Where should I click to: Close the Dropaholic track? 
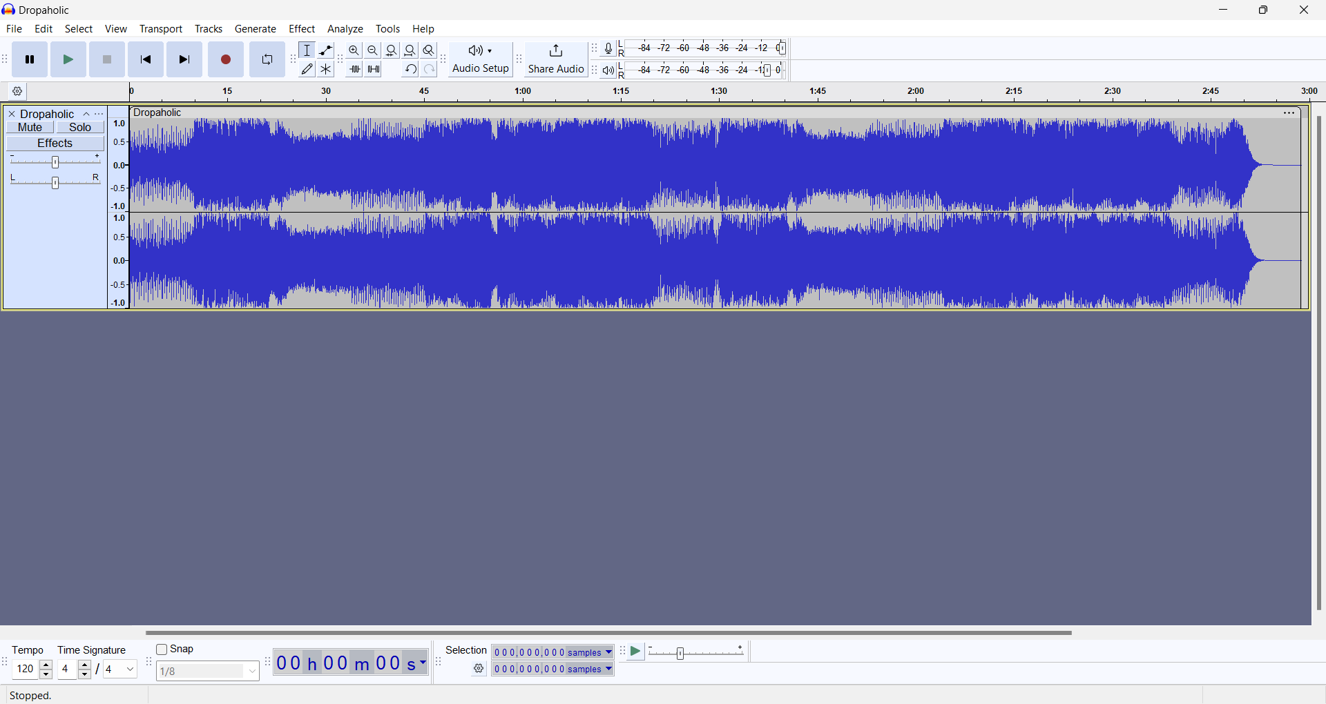pos(12,115)
